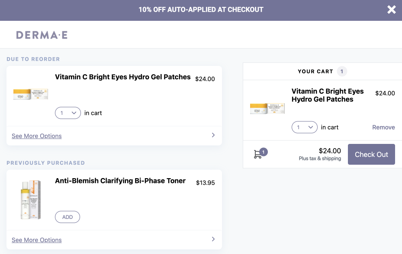The width and height of the screenshot is (402, 254).
Task: Remove Vitamin C patches from the cart
Action: pos(383,127)
